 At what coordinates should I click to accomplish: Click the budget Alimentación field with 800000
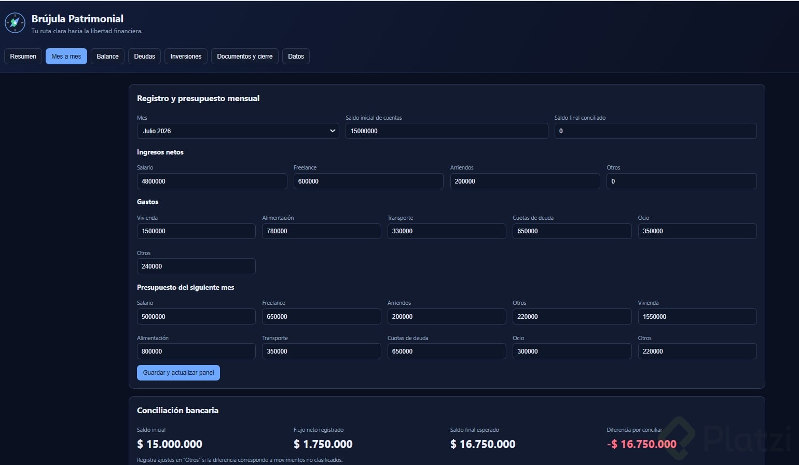196,351
